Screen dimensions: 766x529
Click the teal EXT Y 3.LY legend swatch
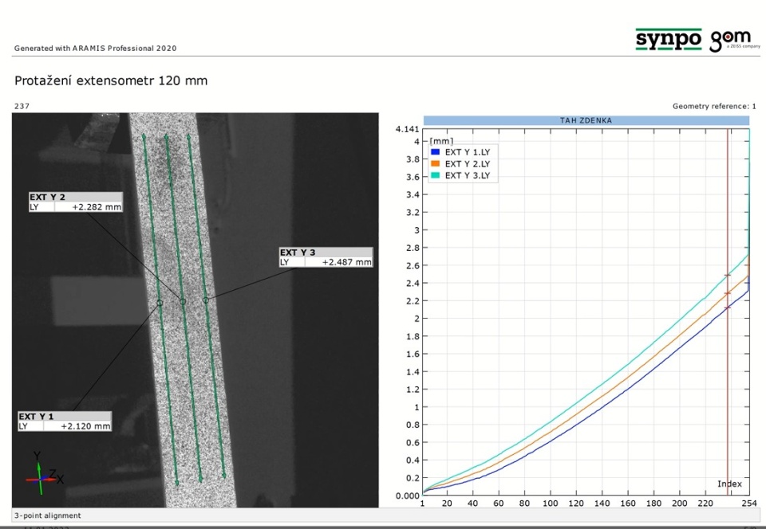coord(435,175)
